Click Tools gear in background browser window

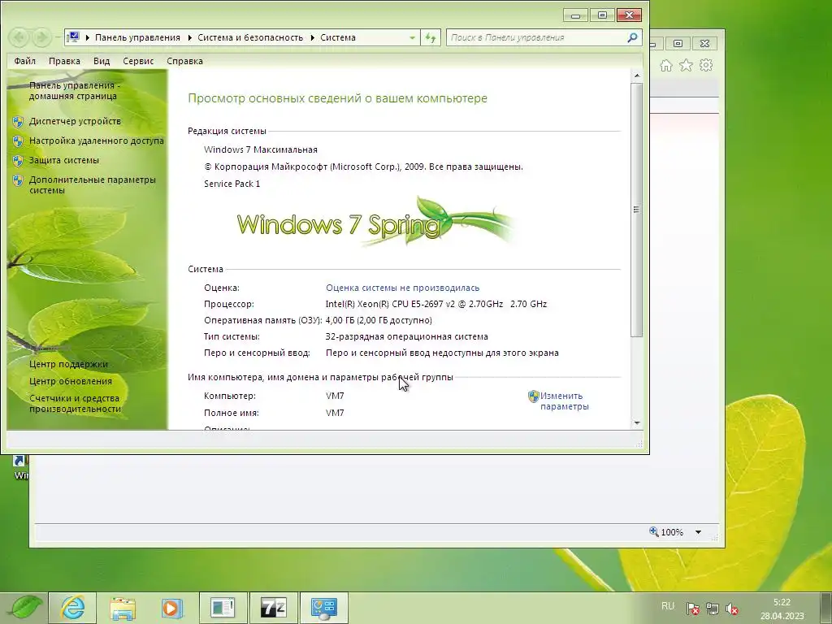[706, 65]
